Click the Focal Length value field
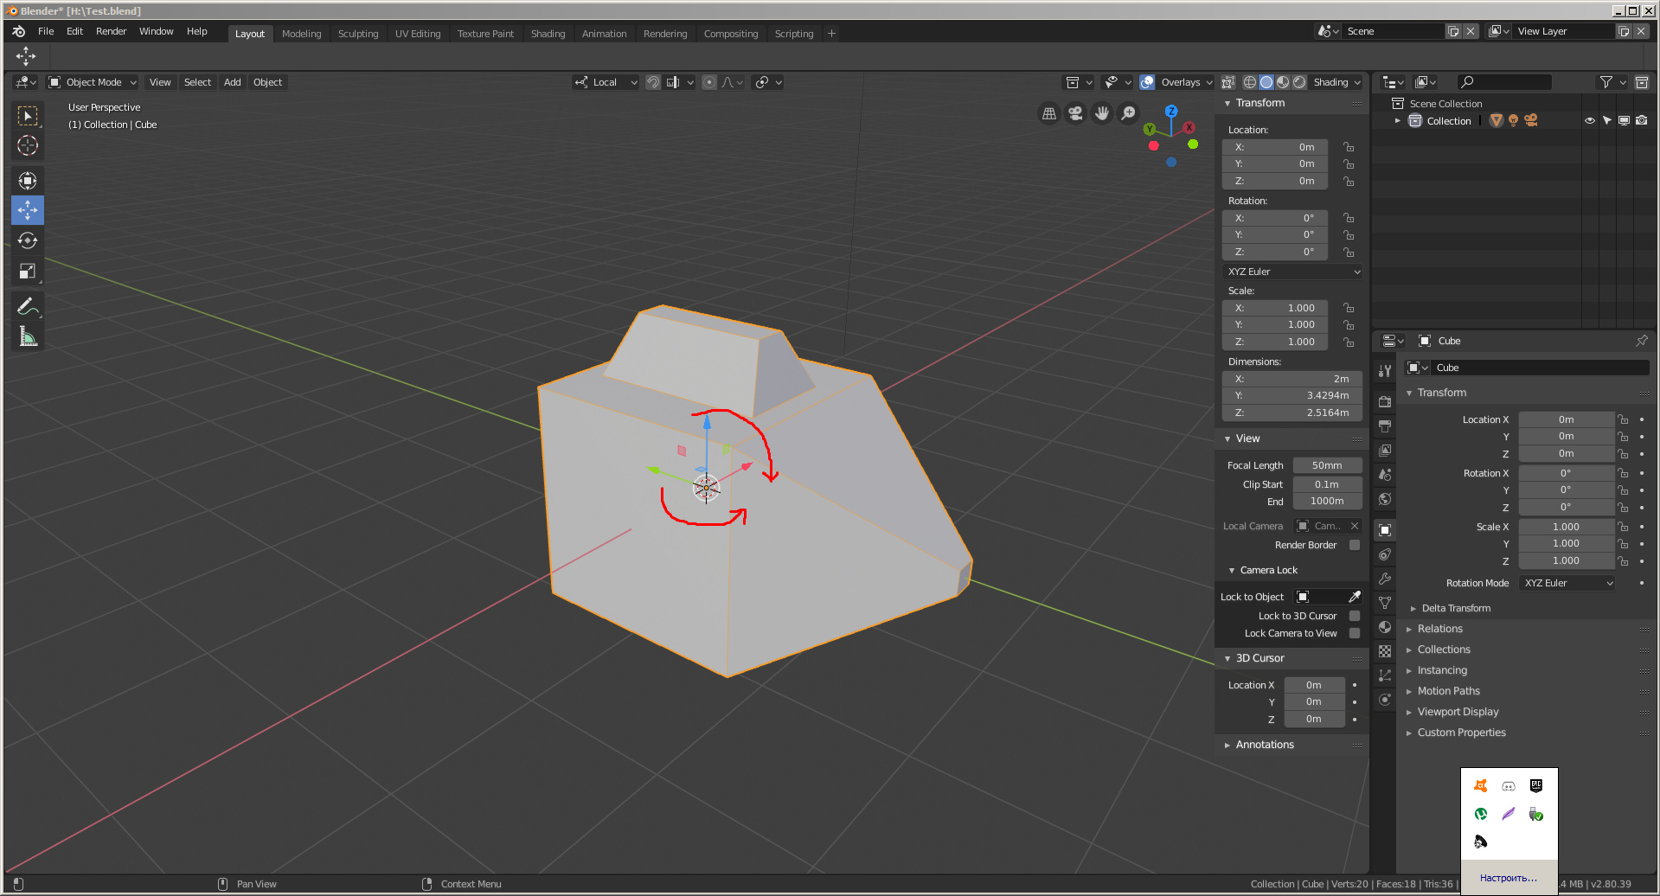This screenshot has width=1660, height=896. click(1326, 465)
